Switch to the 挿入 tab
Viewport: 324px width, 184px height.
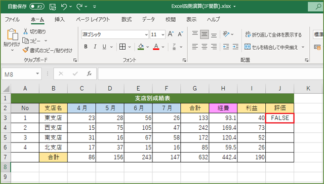(60, 19)
